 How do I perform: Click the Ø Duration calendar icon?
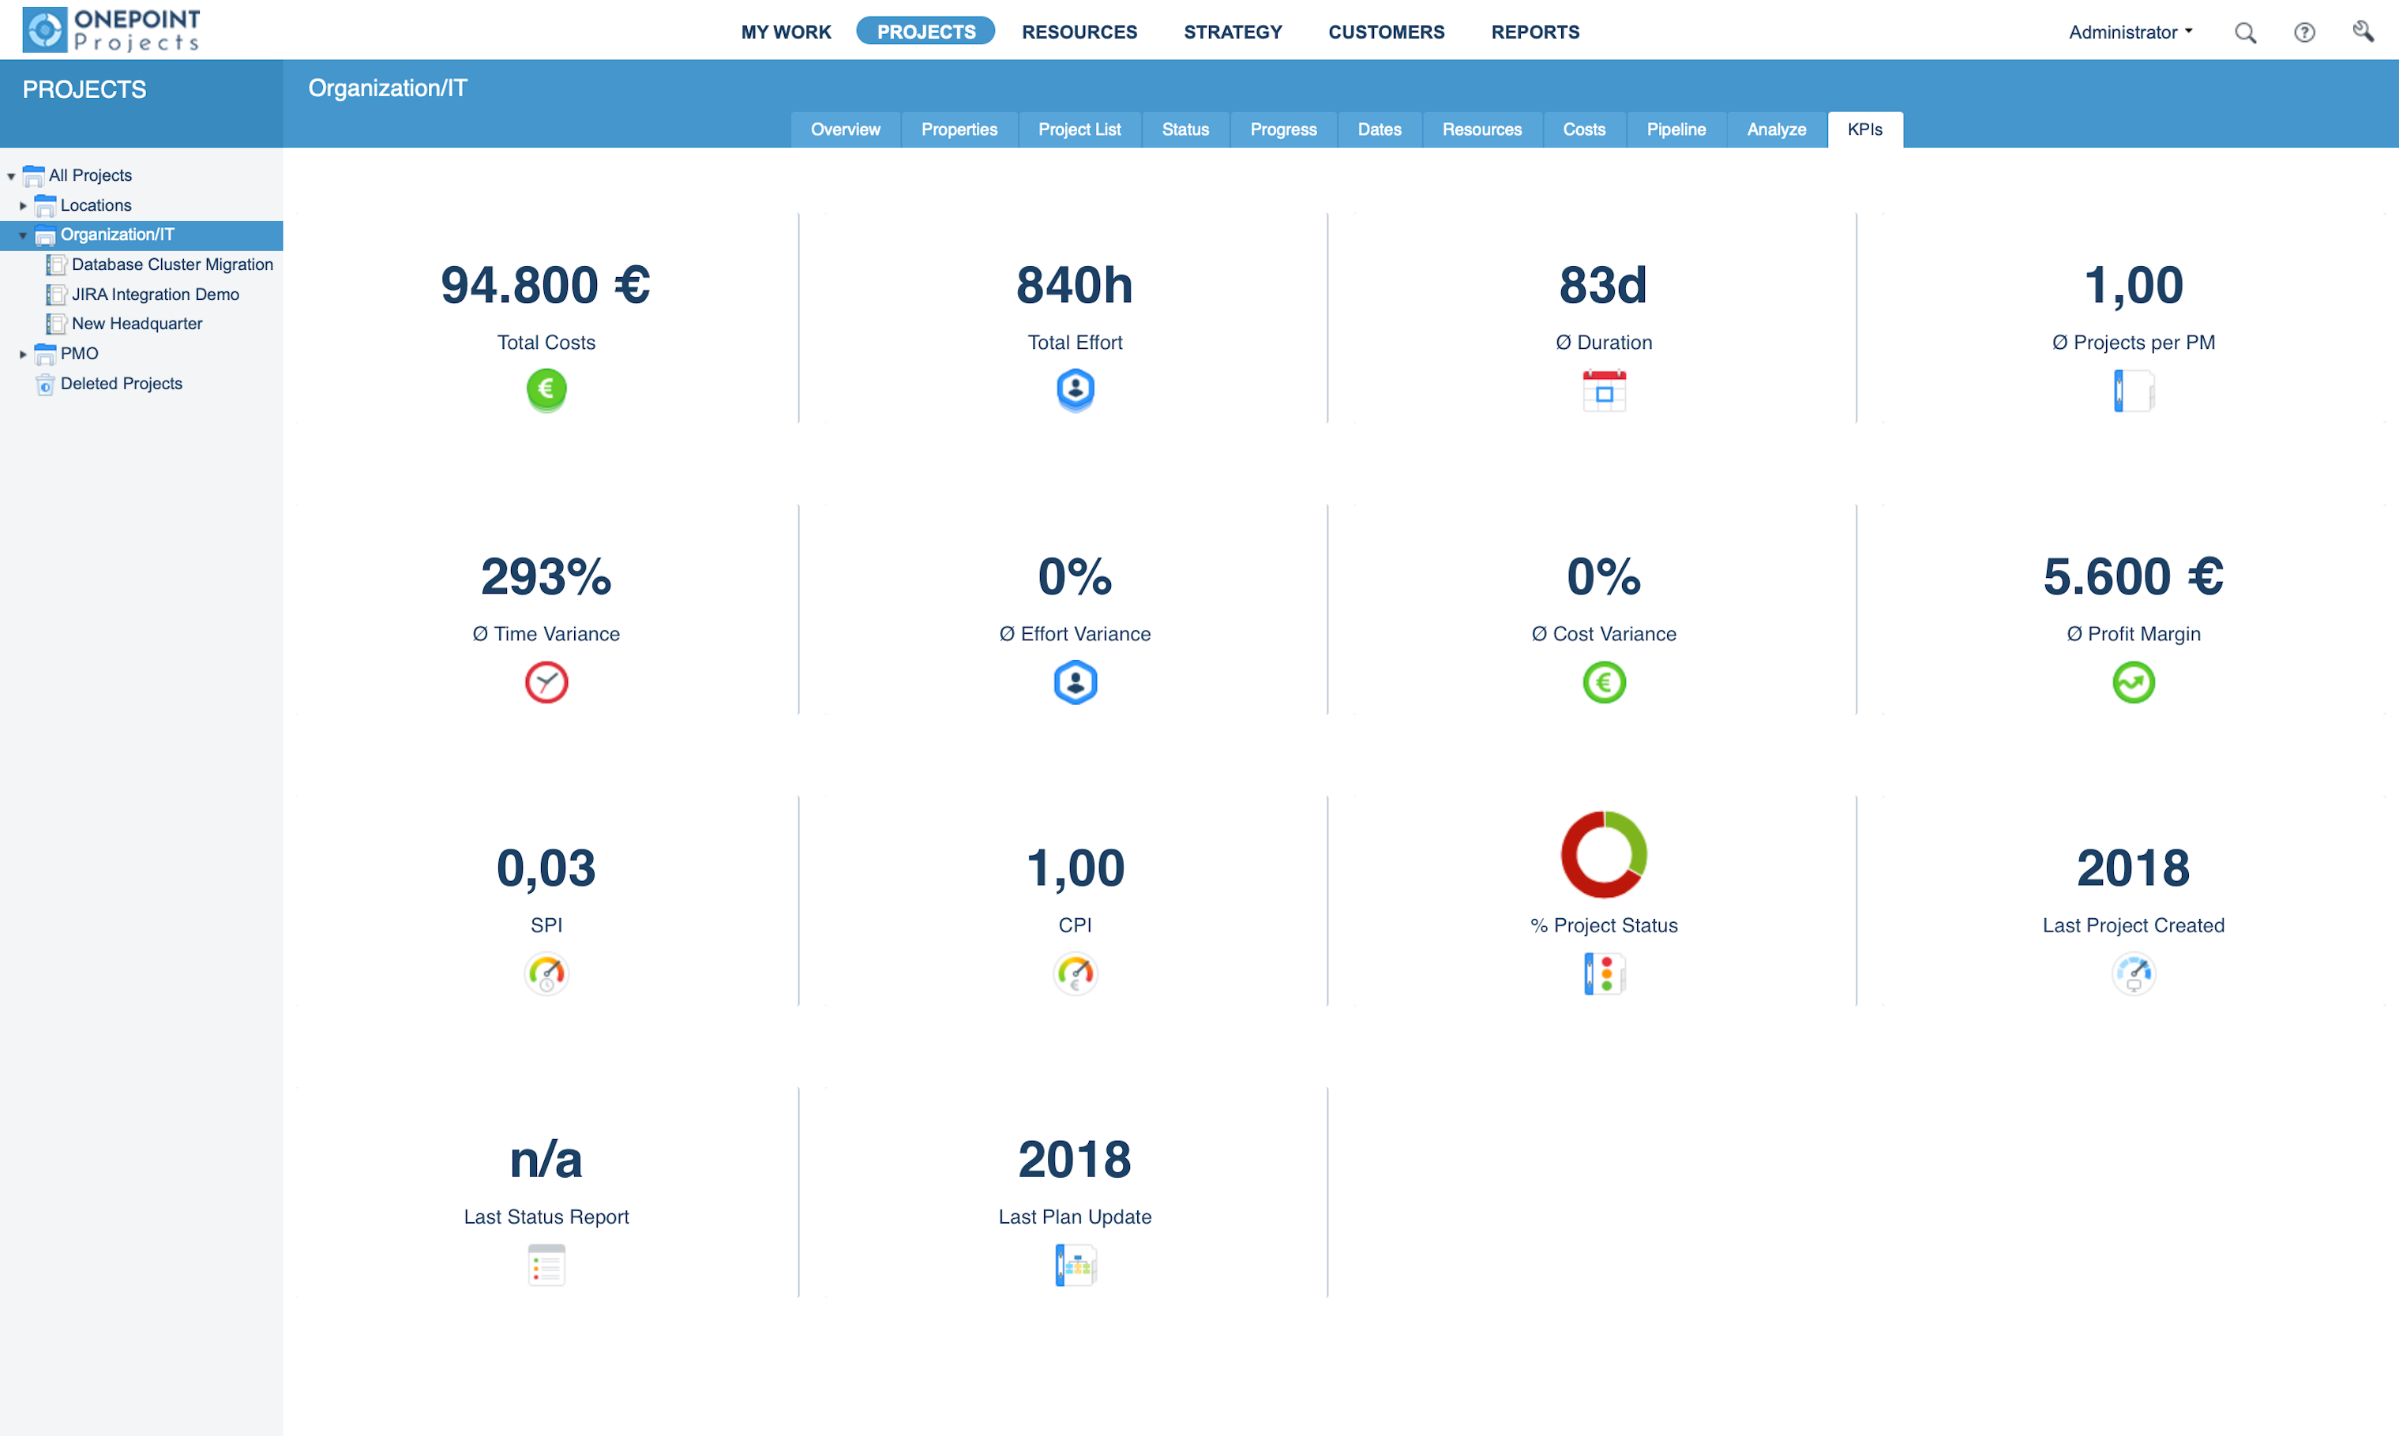pyautogui.click(x=1604, y=390)
